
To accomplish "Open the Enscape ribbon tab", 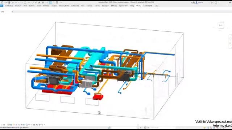I will coord(105,6).
